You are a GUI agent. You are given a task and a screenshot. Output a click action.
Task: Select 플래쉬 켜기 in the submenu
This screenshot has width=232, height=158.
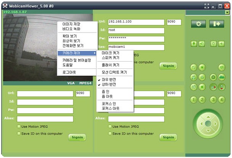tap(115, 65)
